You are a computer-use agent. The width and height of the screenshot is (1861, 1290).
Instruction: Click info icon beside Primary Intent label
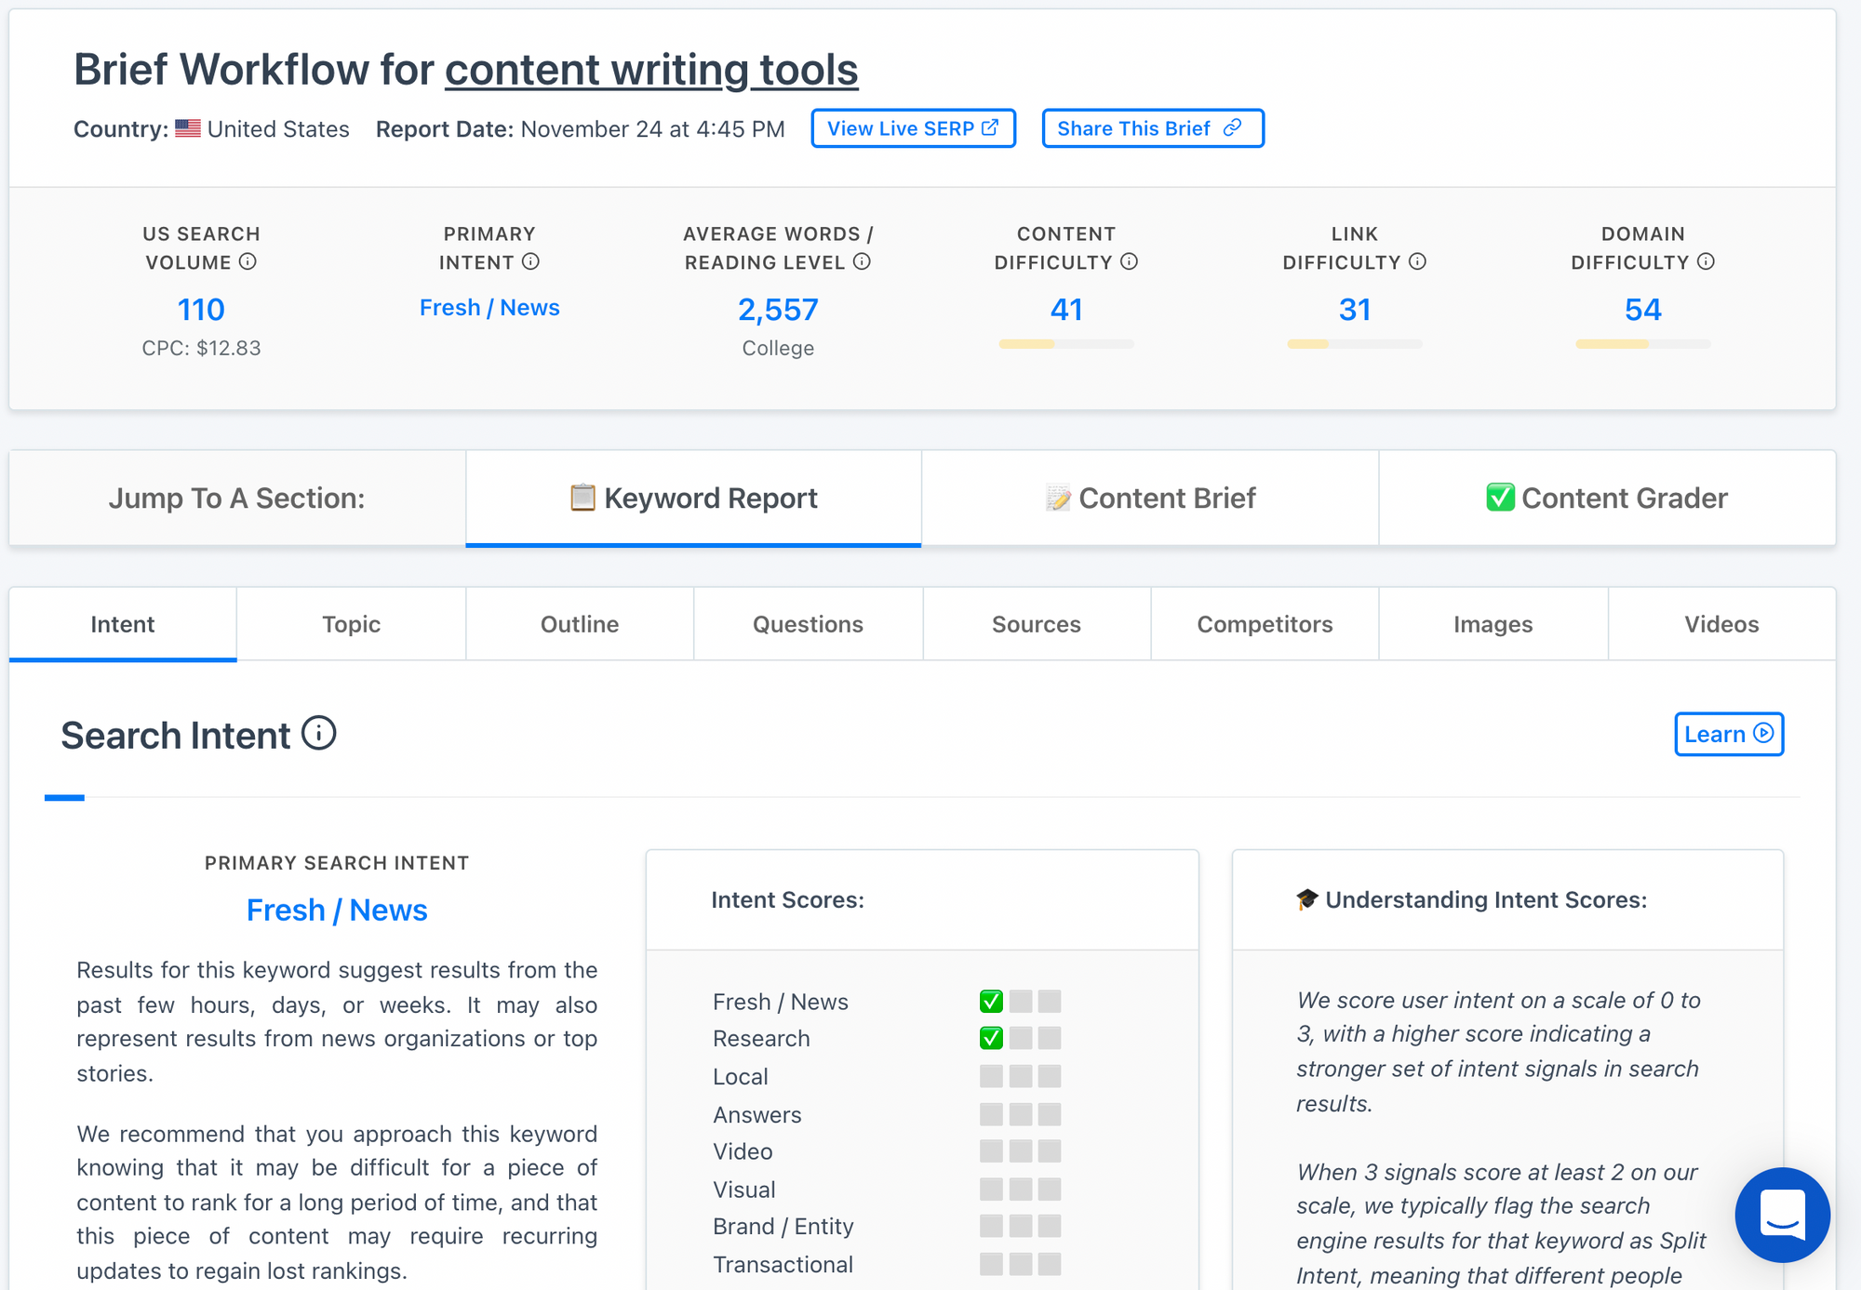(530, 261)
